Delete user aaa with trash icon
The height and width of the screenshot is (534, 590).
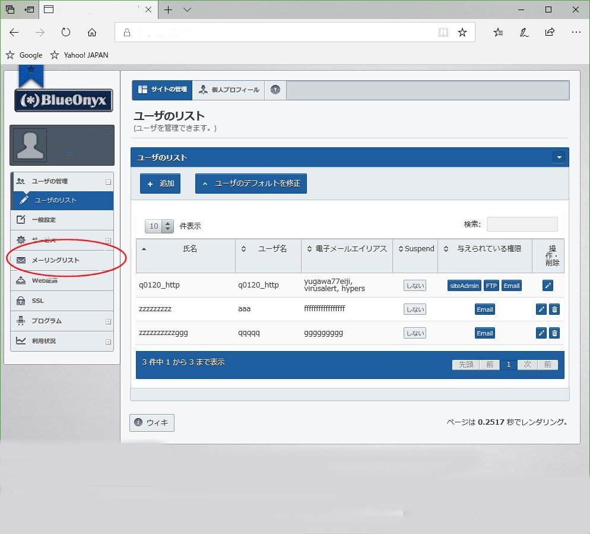click(x=554, y=309)
